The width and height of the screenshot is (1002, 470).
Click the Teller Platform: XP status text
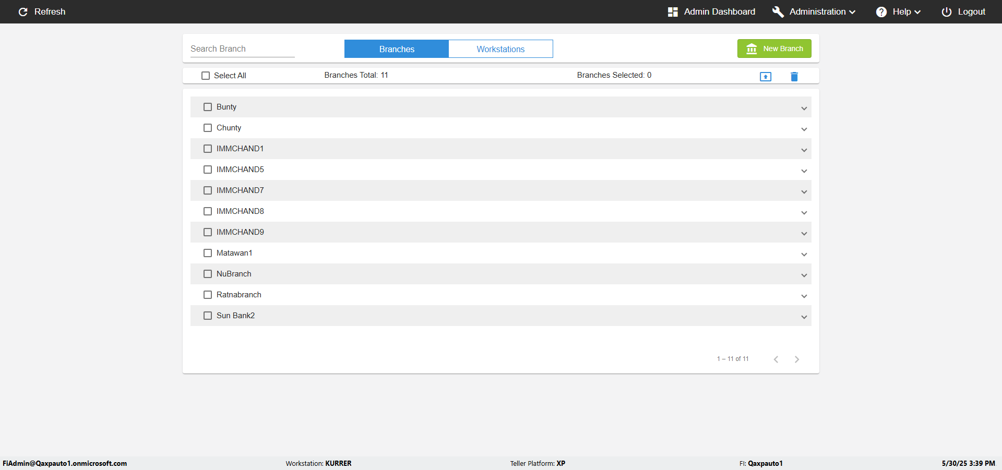pyautogui.click(x=538, y=463)
